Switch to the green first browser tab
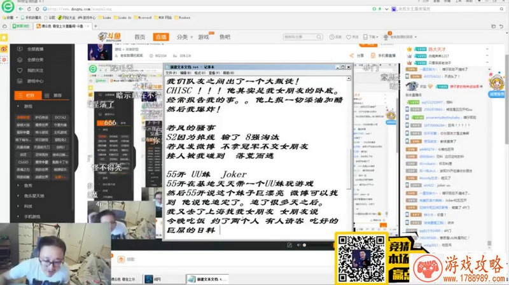This screenshot has width=509, height=285. click(x=21, y=26)
